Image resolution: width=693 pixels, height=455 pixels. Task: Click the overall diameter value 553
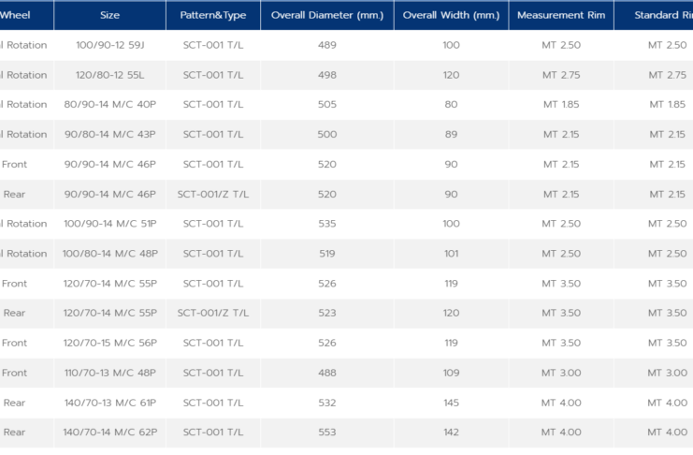click(x=326, y=433)
